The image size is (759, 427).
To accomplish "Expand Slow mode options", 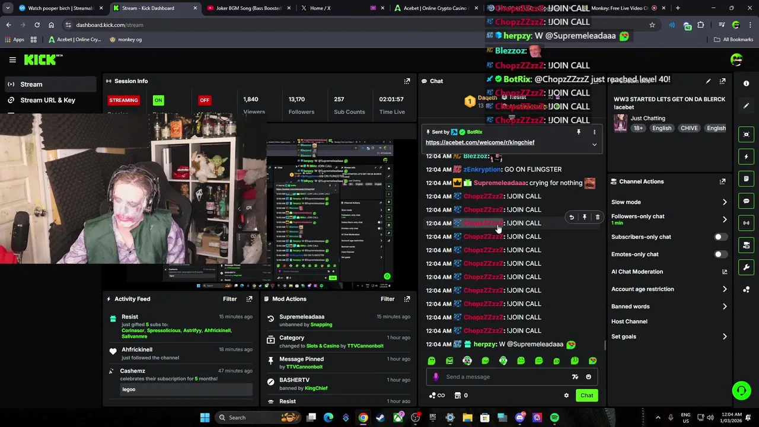I will point(725,202).
